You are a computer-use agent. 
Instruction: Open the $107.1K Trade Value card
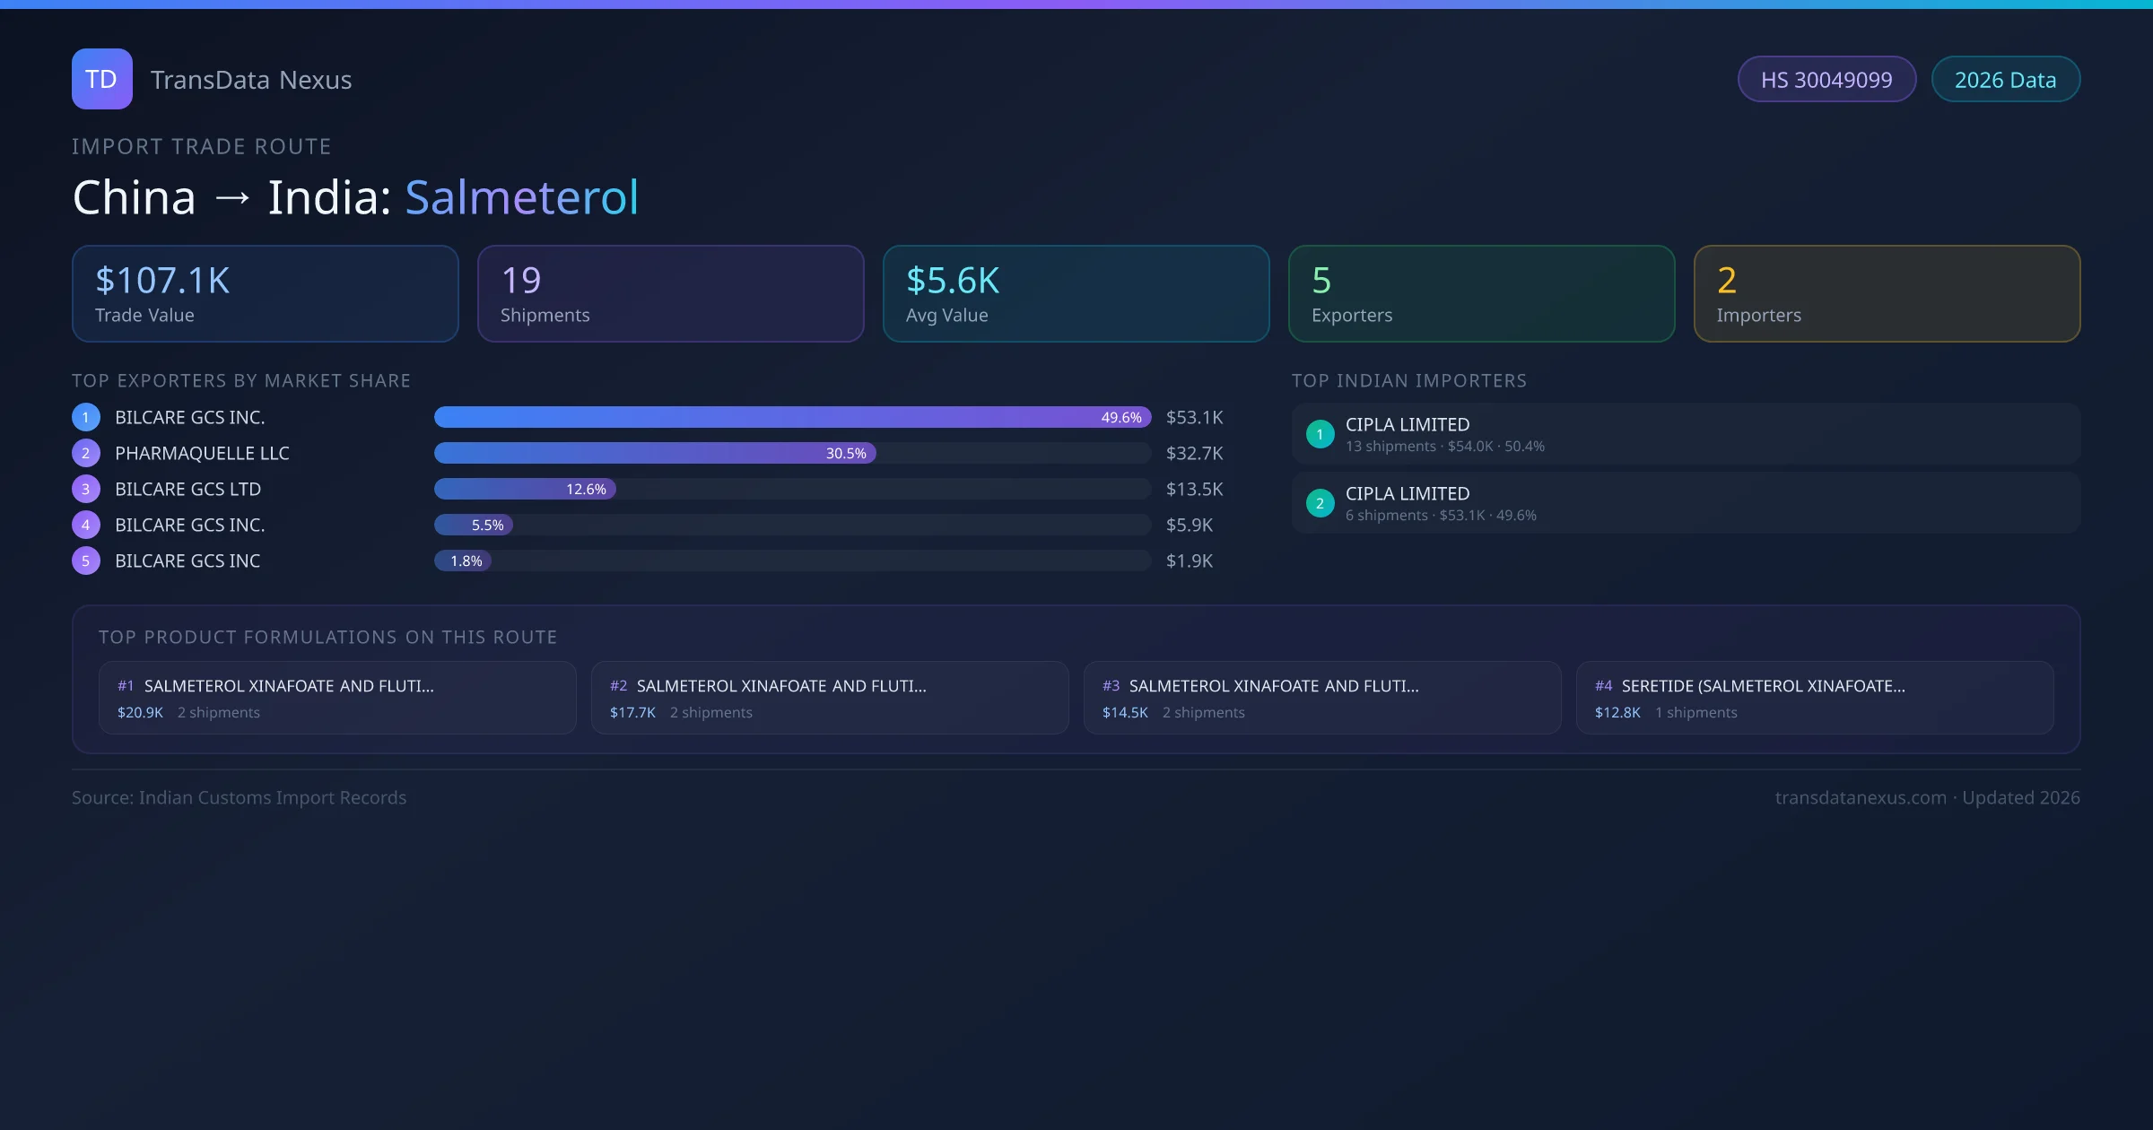point(265,293)
